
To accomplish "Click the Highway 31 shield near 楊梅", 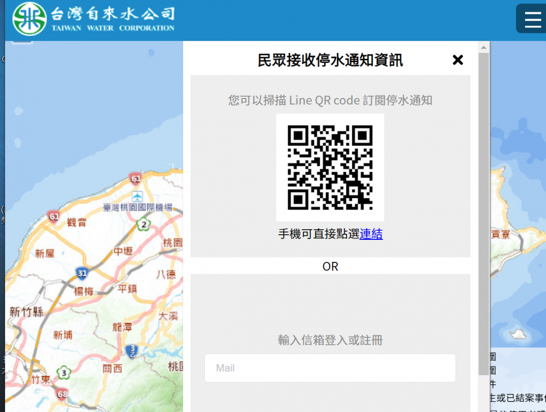I will [81, 273].
